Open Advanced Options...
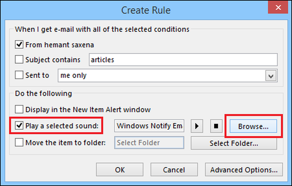Screen dimensions: 292x186 pyautogui.click(x=244, y=170)
